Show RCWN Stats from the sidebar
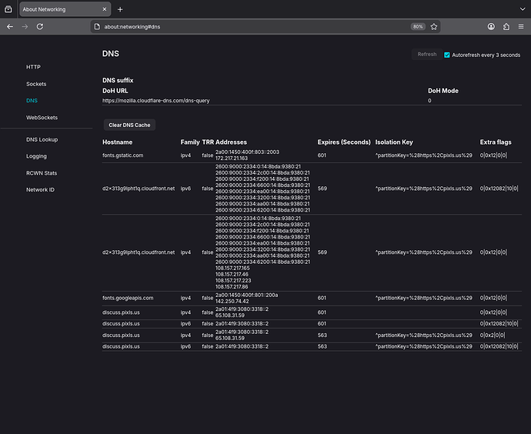Image resolution: width=531 pixels, height=434 pixels. (42, 173)
